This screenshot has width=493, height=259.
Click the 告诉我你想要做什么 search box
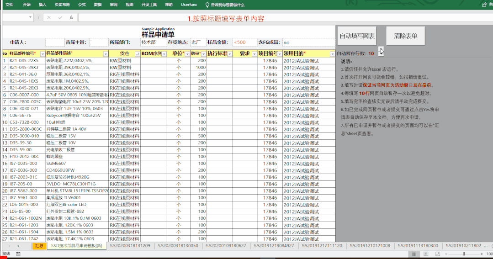pos(224,5)
